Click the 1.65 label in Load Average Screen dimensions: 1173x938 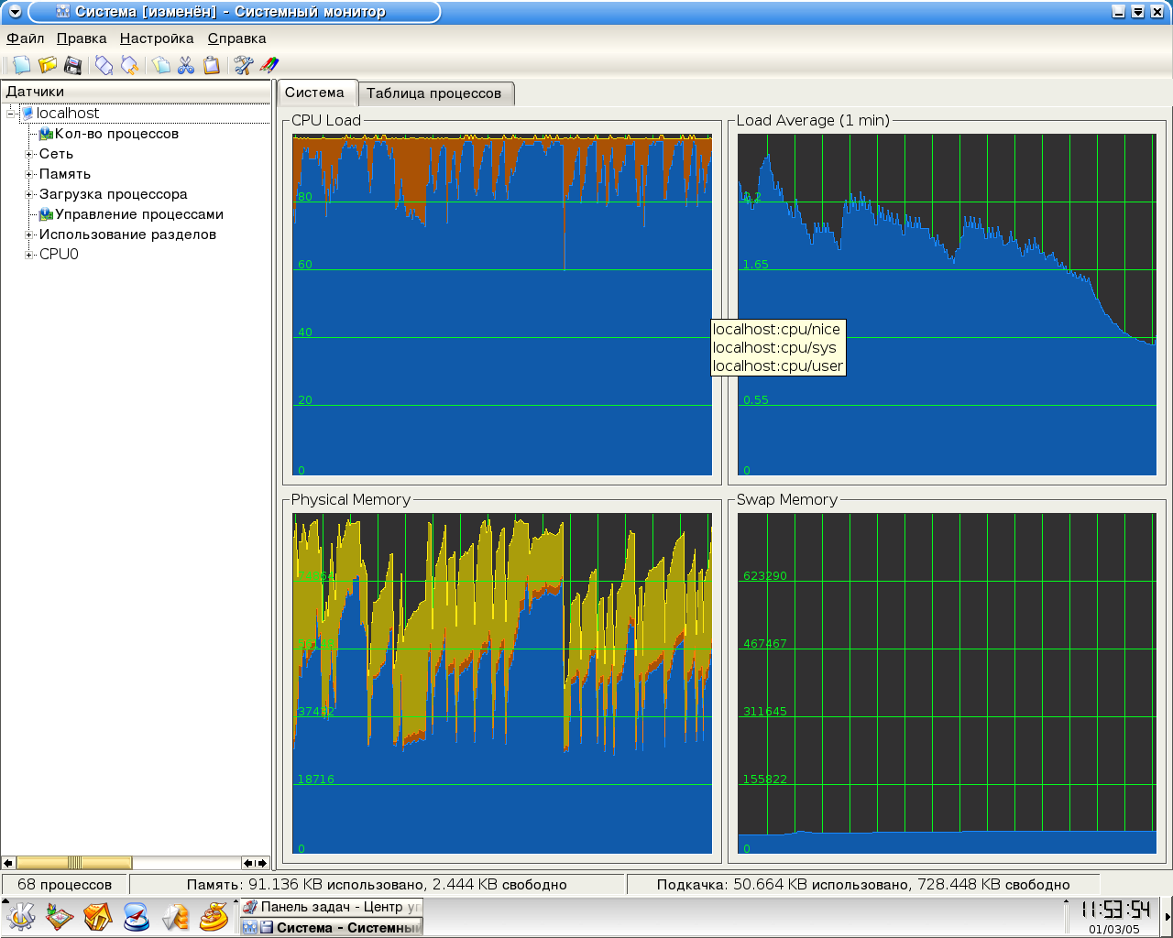click(x=756, y=265)
